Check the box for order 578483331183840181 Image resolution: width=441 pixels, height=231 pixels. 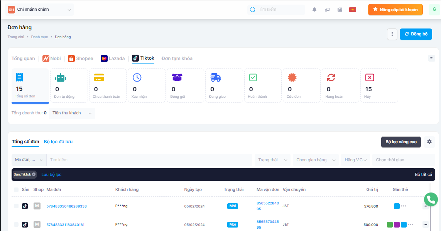(x=16, y=224)
